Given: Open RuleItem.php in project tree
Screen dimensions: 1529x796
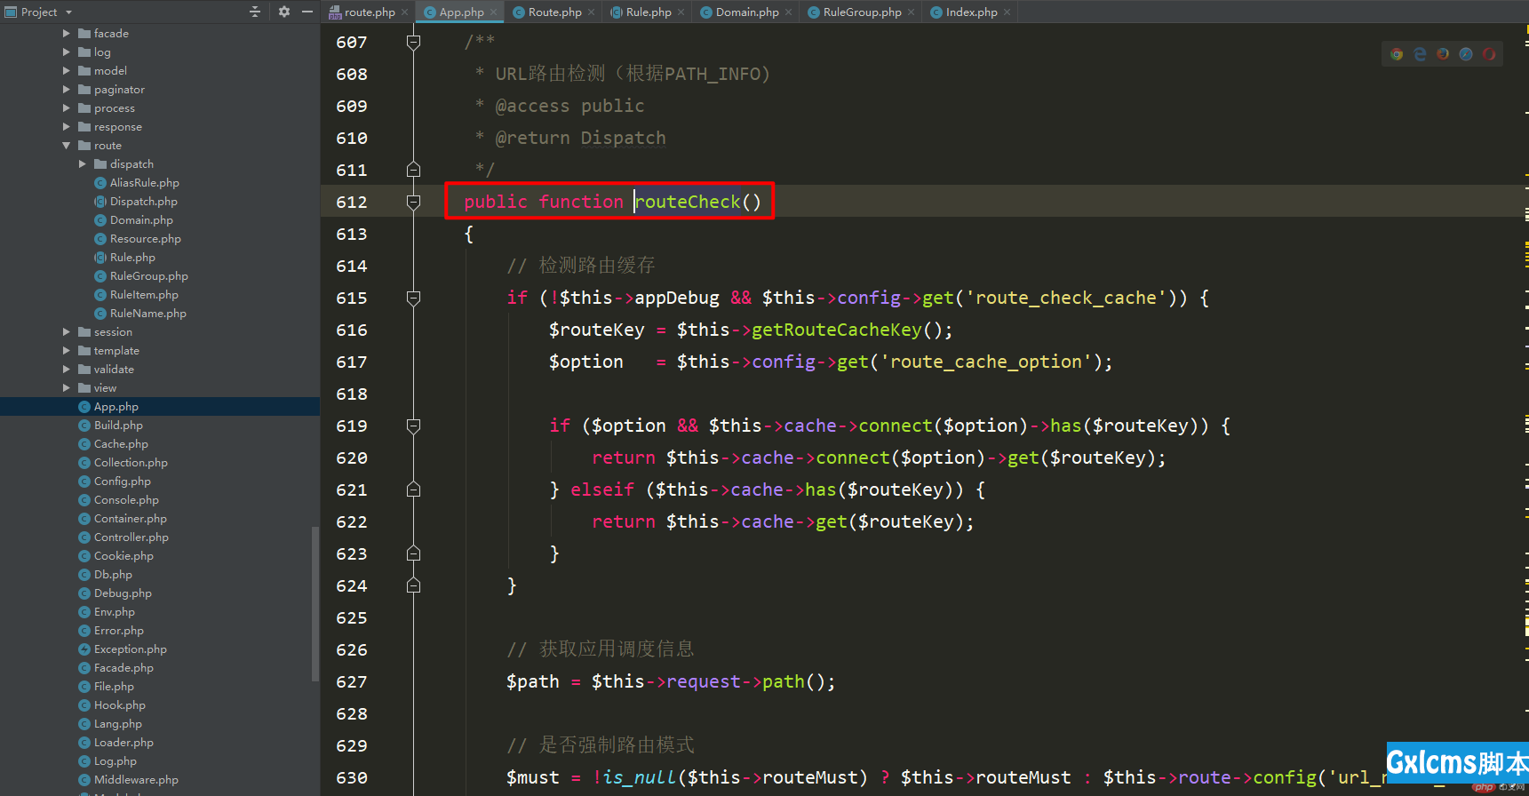Looking at the screenshot, I should 137,294.
